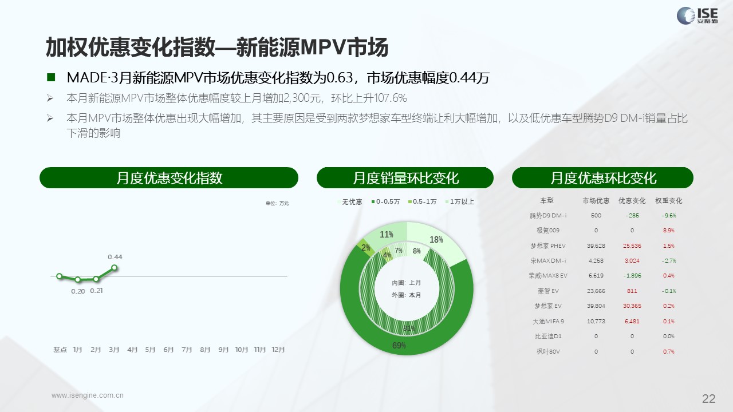Click the 1万以上 legend entry
The height and width of the screenshot is (412, 733).
point(459,202)
